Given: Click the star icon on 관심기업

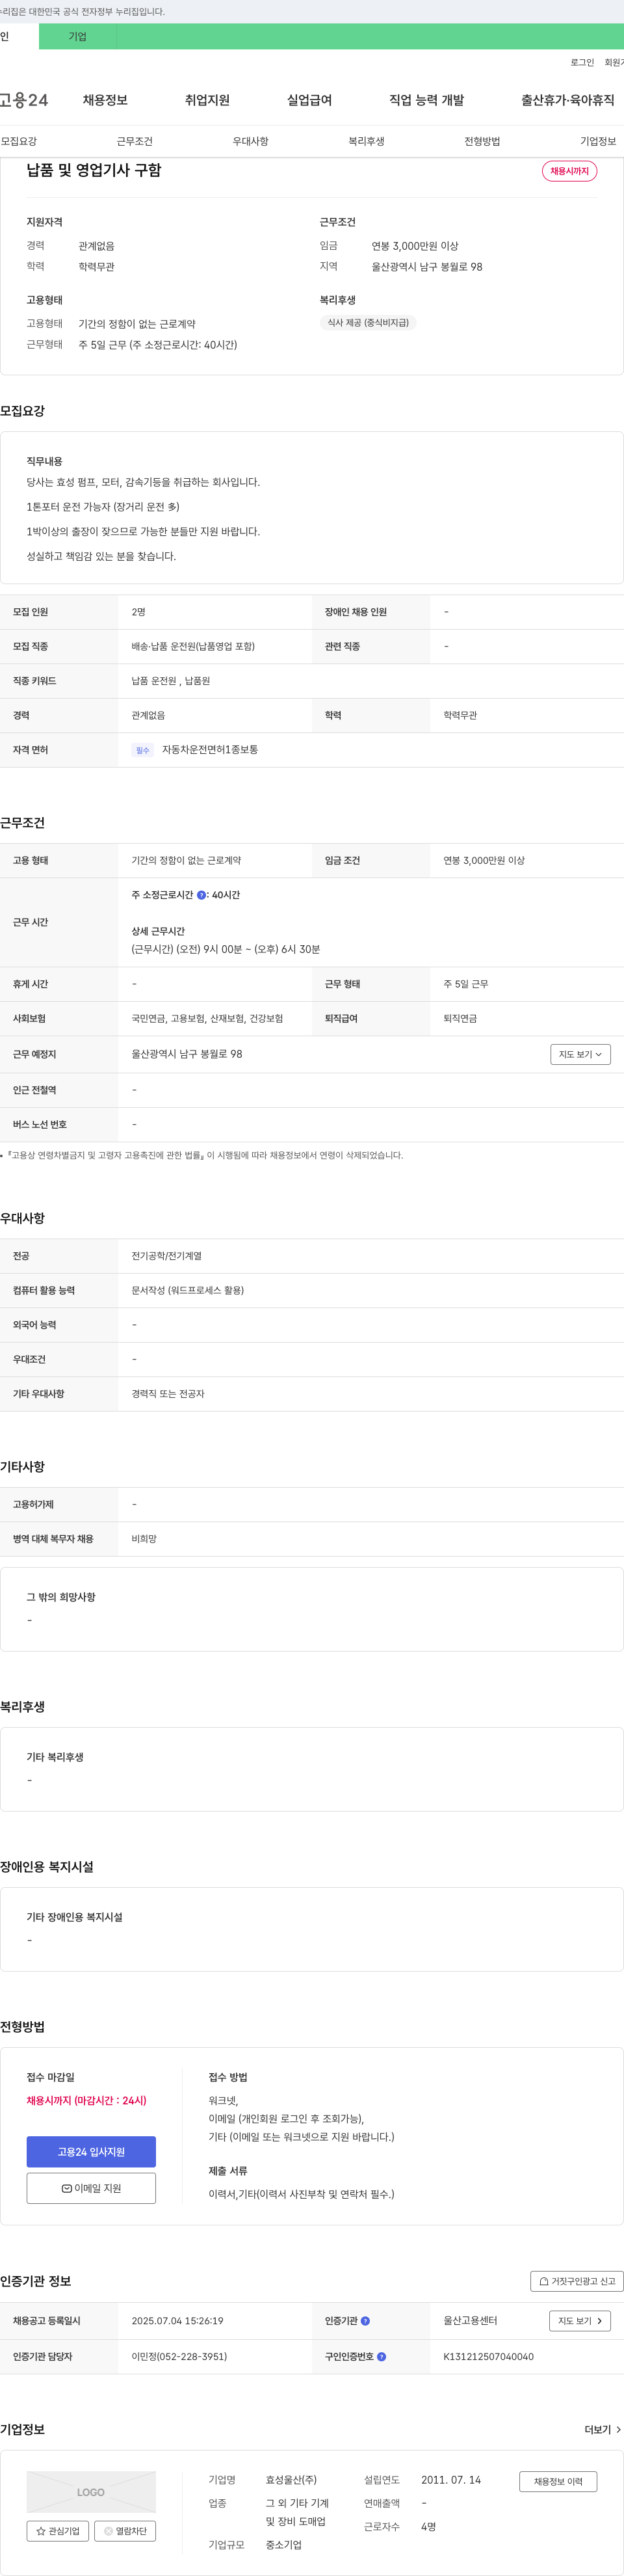Looking at the screenshot, I should [41, 2531].
